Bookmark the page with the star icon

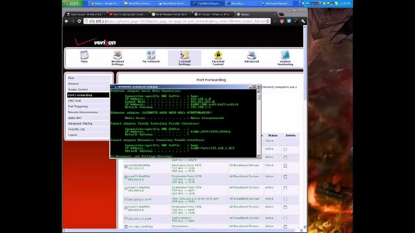point(268,21)
